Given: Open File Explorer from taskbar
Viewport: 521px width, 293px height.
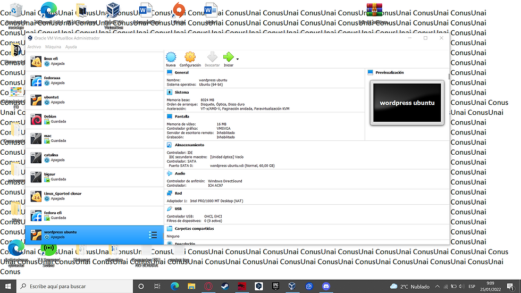Looking at the screenshot, I should click(191, 287).
